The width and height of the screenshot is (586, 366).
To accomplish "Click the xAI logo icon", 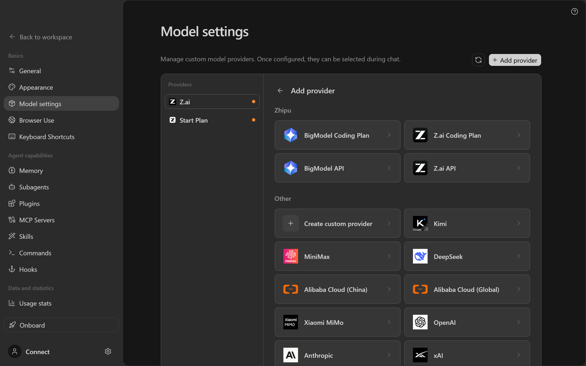I will click(x=420, y=355).
